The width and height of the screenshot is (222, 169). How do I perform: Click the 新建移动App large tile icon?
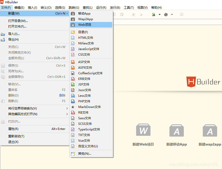coord(177,130)
